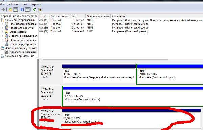
Task: Select Службы и приложения tree node
Action: (20, 56)
